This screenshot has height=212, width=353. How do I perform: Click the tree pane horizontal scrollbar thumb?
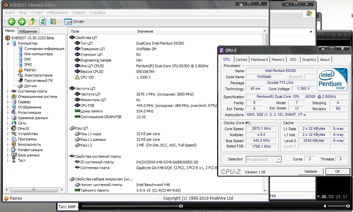click(x=34, y=190)
